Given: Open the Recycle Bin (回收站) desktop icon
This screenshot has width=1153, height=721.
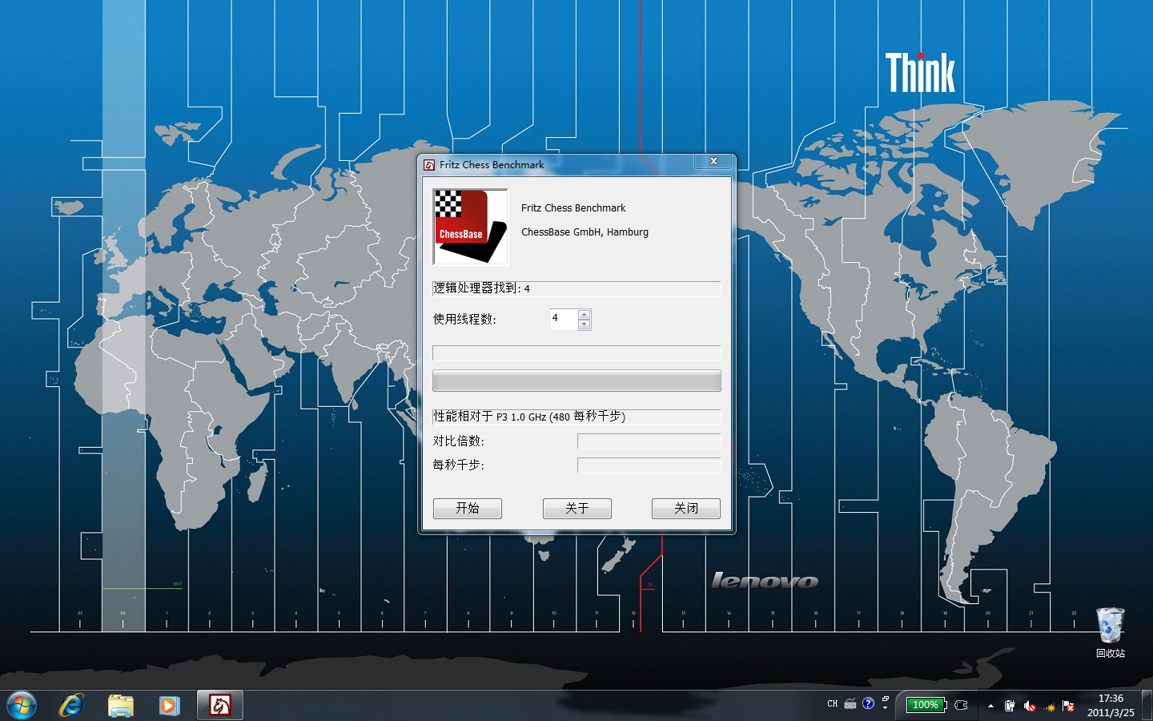Looking at the screenshot, I should (x=1111, y=632).
